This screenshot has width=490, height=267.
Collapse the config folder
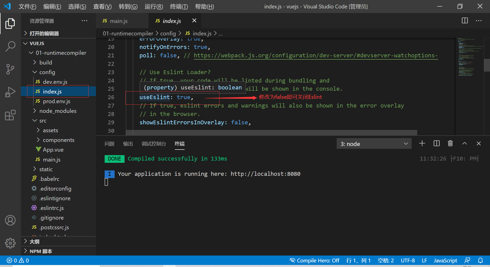[47, 72]
